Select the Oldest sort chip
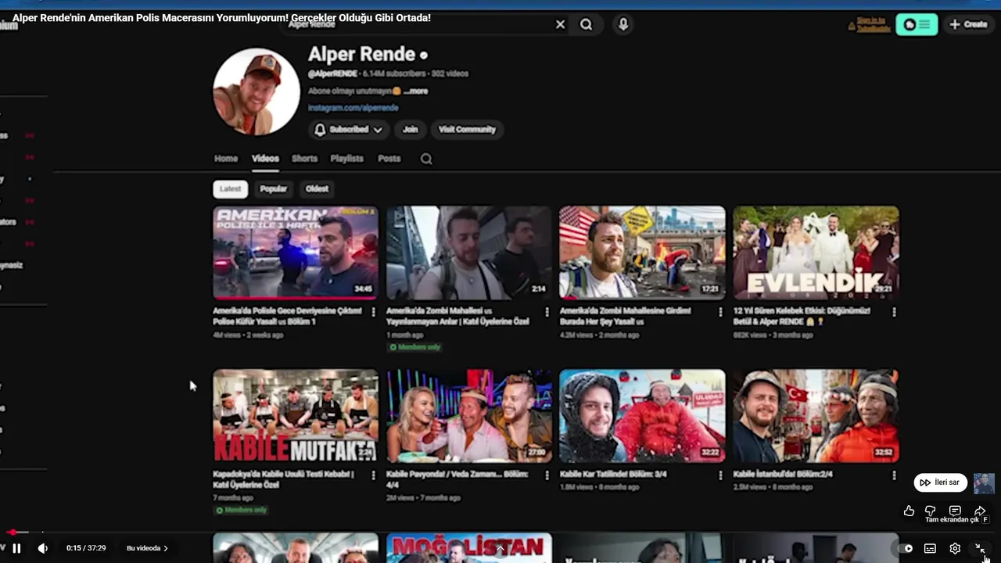The image size is (1001, 563). (x=317, y=188)
